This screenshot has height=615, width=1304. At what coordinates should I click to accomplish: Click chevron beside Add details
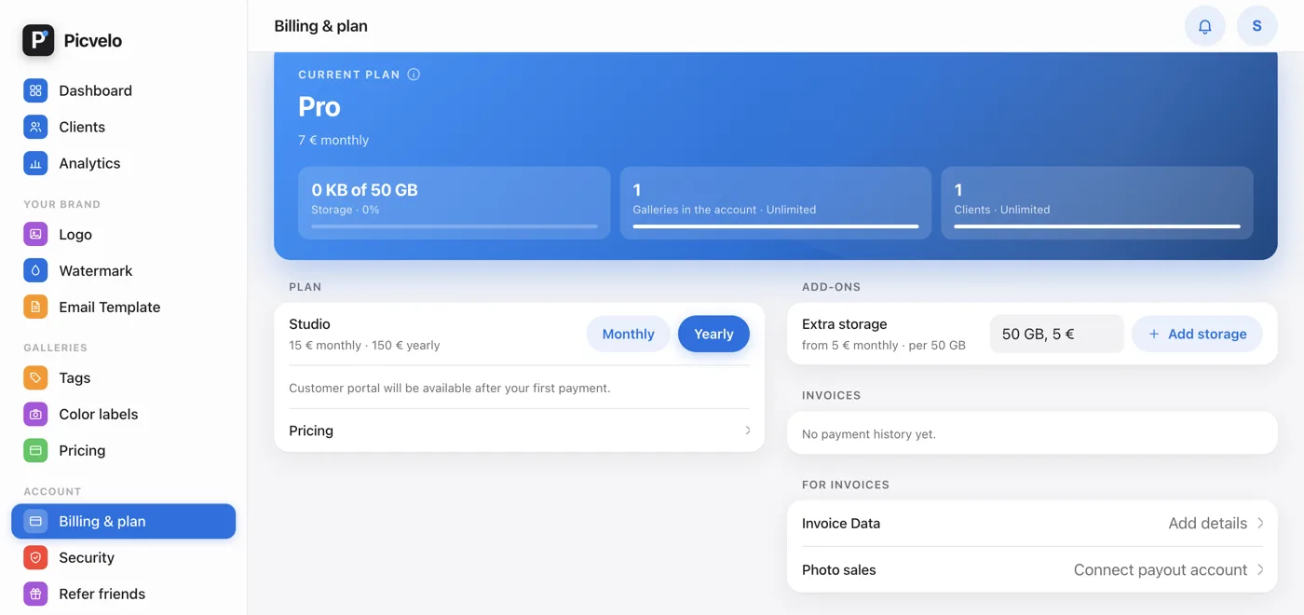click(1260, 523)
